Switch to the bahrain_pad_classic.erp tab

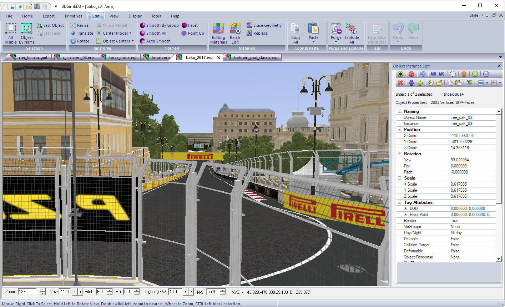[x=252, y=57]
